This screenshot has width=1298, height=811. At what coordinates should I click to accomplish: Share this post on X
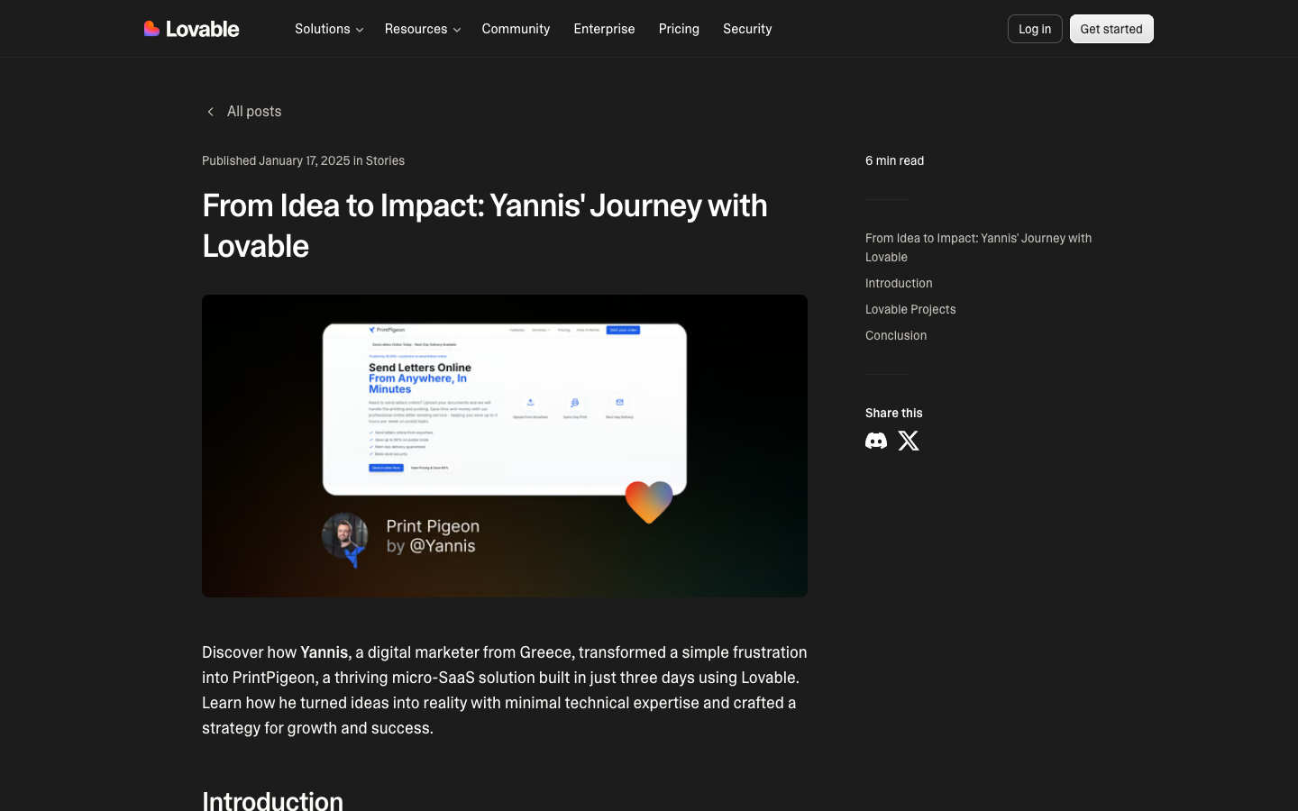point(909,441)
